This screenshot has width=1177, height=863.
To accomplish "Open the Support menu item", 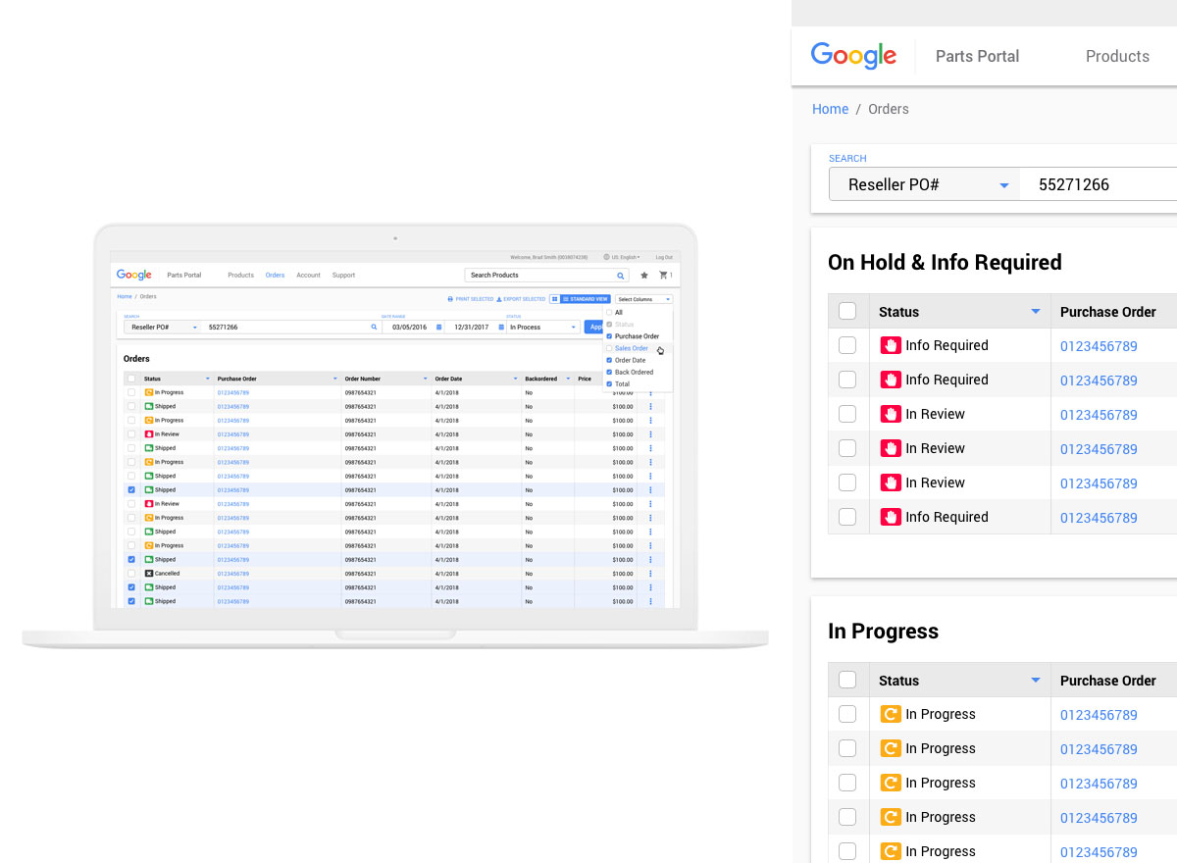I will pyautogui.click(x=343, y=276).
